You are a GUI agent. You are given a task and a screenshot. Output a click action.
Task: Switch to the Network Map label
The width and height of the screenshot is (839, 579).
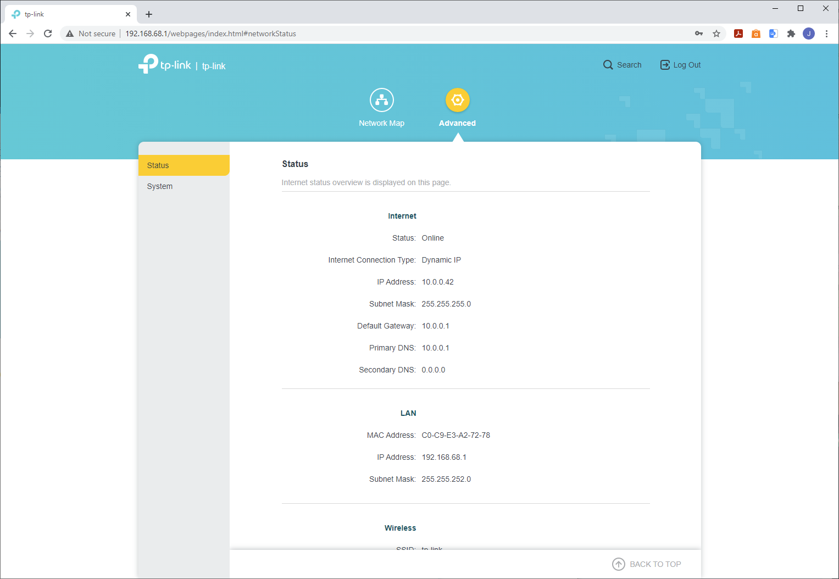(382, 123)
